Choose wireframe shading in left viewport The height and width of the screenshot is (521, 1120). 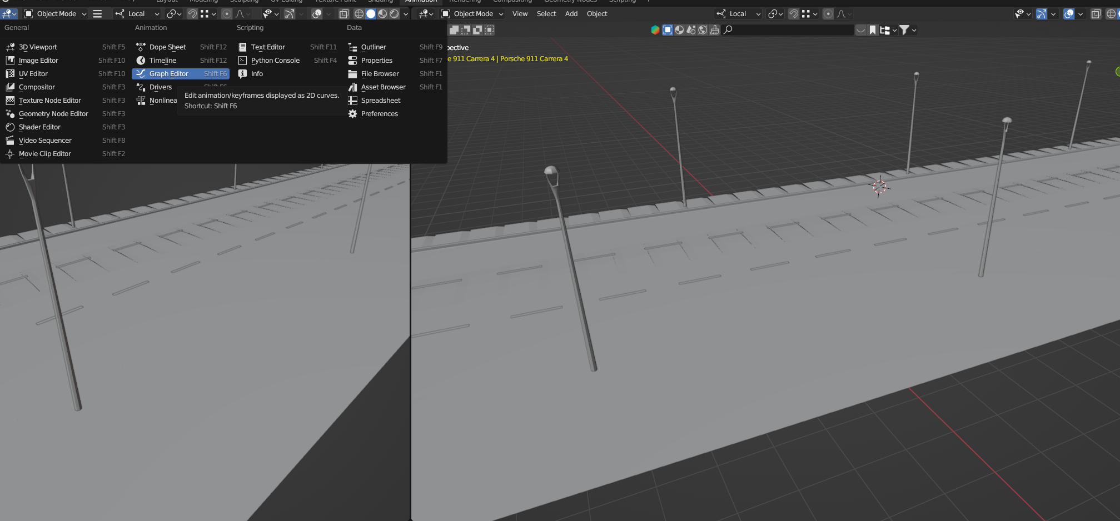coord(359,14)
